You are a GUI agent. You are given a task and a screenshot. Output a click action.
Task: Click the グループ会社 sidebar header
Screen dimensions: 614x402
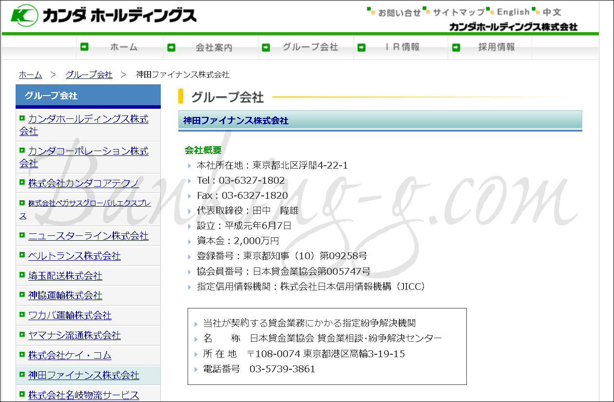(88, 96)
